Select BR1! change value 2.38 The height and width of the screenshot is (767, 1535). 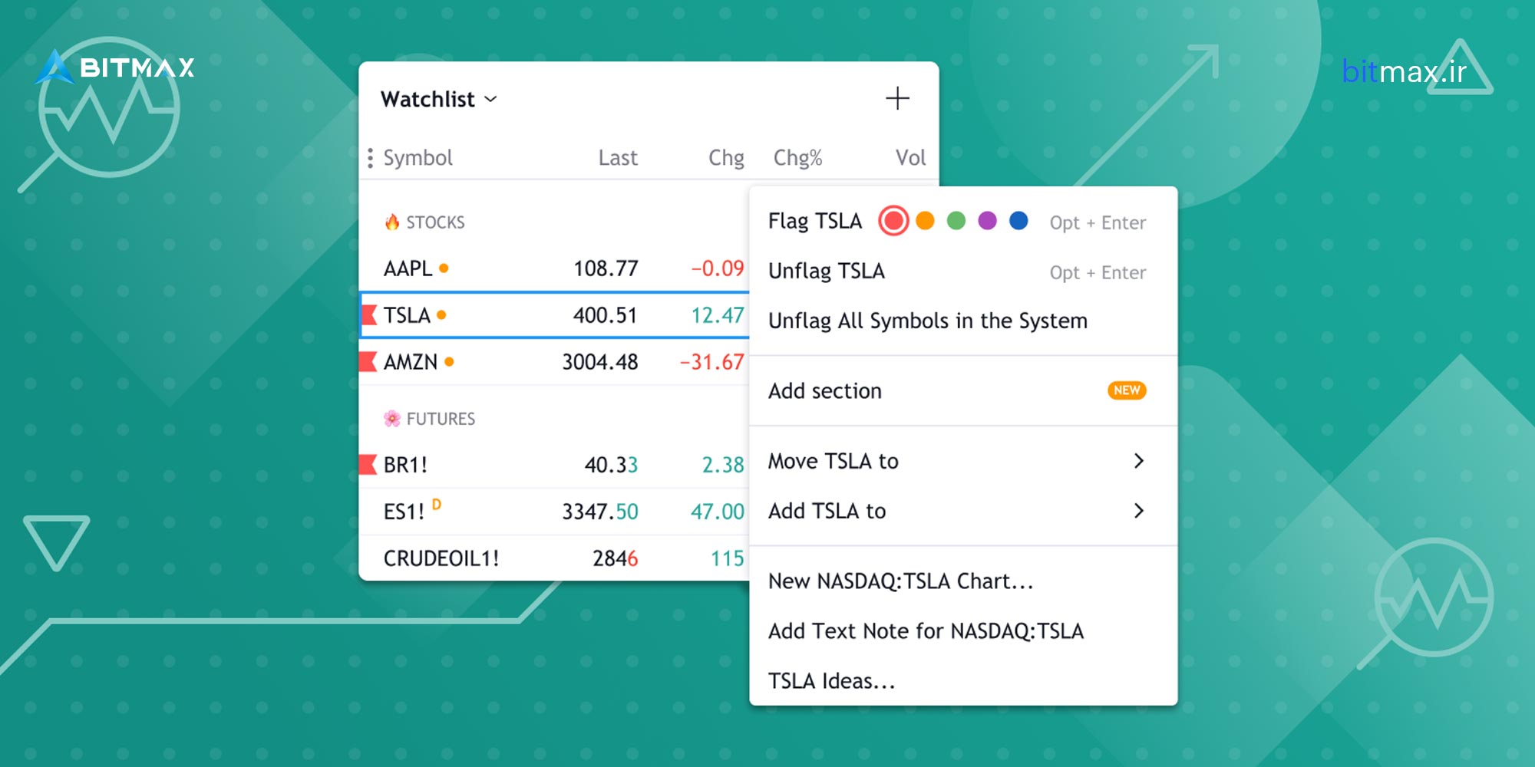click(x=723, y=465)
